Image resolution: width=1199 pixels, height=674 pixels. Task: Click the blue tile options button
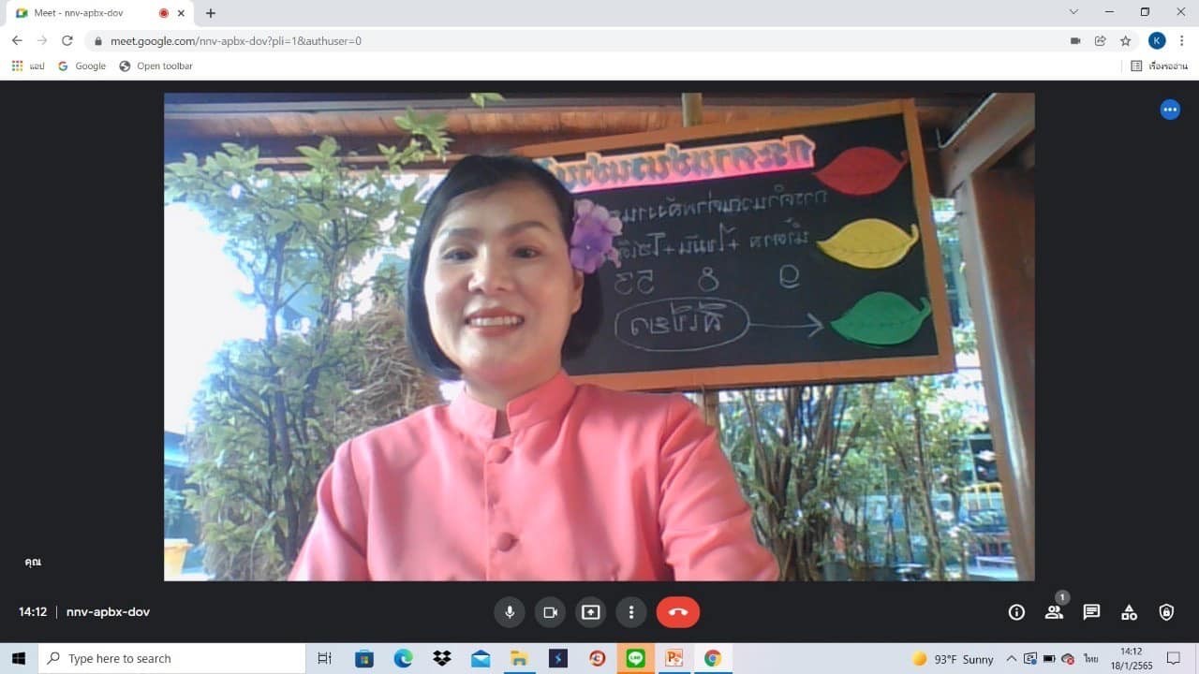1170,110
